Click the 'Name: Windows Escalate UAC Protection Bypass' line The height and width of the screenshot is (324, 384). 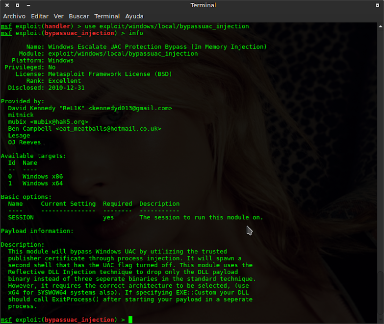click(x=147, y=46)
